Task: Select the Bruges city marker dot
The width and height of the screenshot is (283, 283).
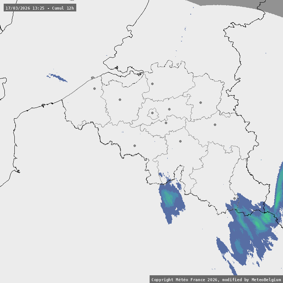Action: pos(94,88)
